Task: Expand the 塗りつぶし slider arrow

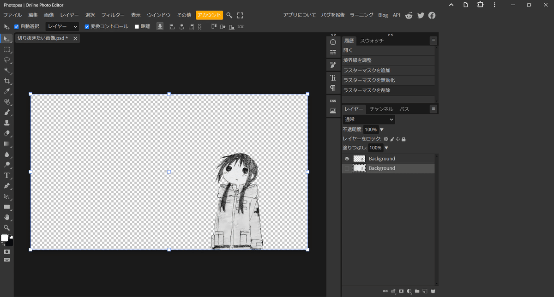Action: click(386, 148)
